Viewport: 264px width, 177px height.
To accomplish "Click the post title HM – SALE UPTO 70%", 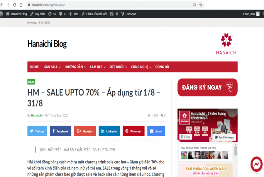I will click(94, 98).
